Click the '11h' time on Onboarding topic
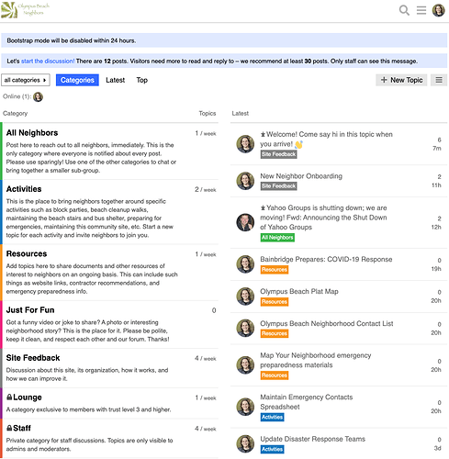This screenshot has width=449, height=459. click(x=436, y=185)
